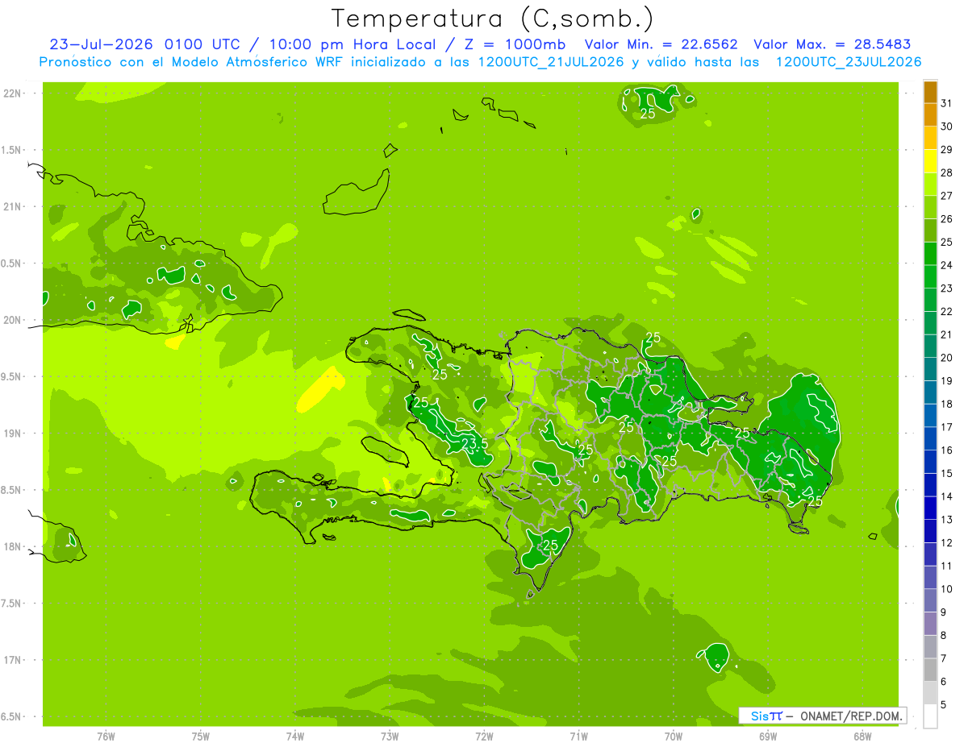
Task: Click the '20N' latitude axis label
Action: pyautogui.click(x=12, y=320)
